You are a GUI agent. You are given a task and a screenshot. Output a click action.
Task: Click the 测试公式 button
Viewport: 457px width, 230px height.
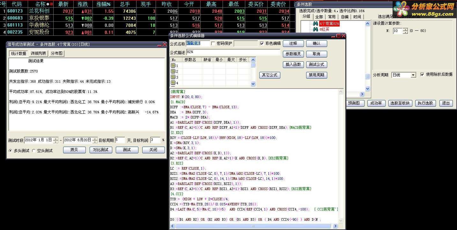[x=316, y=65]
